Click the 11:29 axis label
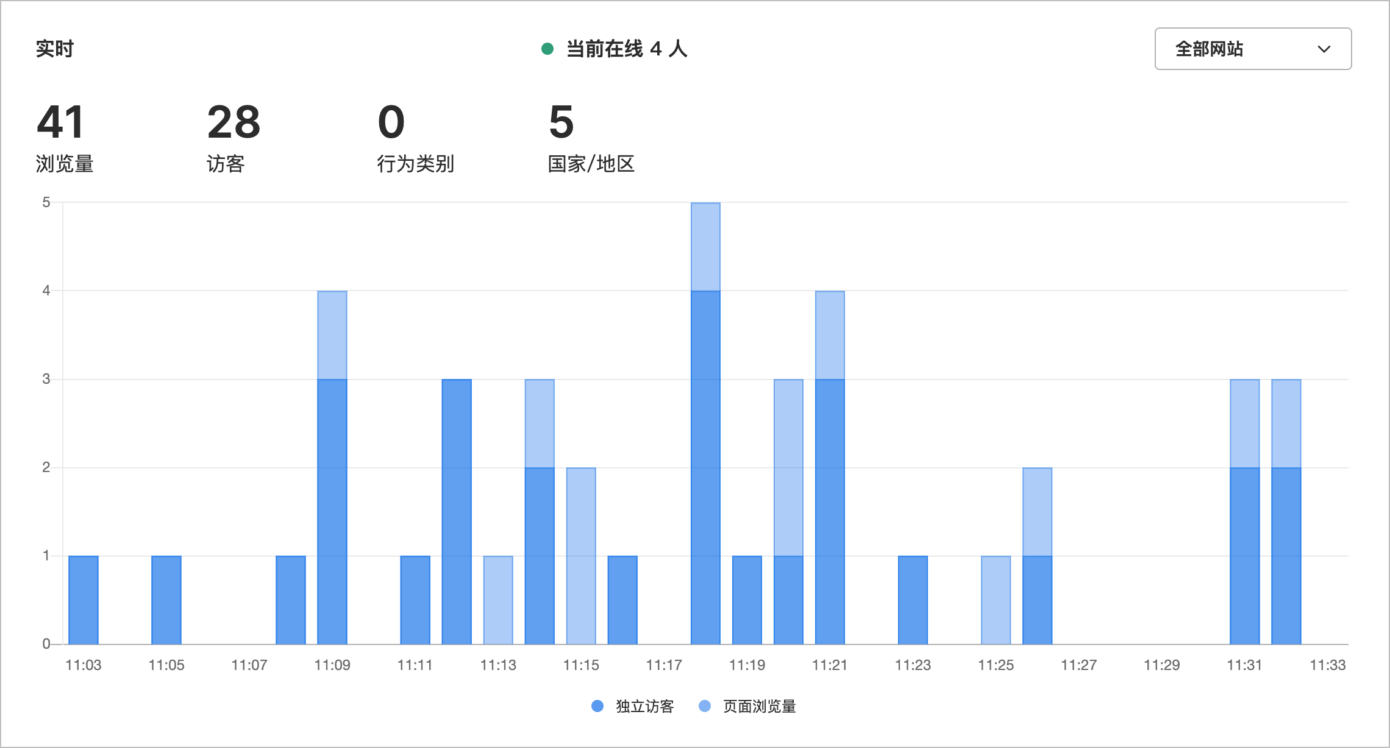The width and height of the screenshot is (1390, 748). pyautogui.click(x=1161, y=665)
